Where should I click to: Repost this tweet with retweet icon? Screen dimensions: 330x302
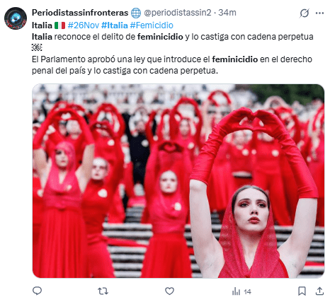coord(103,291)
